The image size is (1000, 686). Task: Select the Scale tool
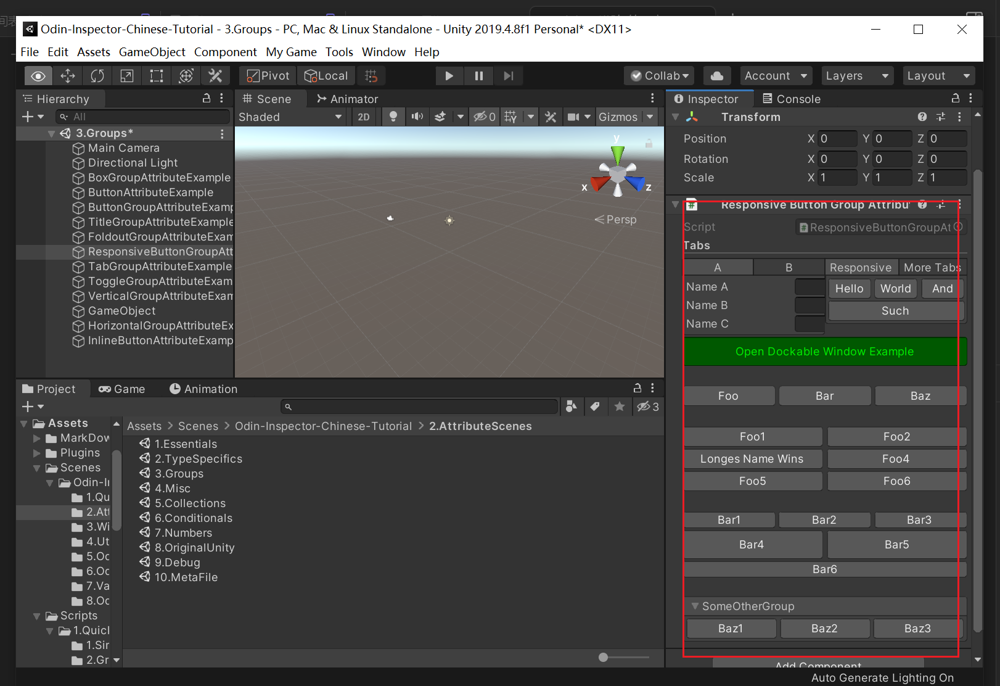[127, 76]
